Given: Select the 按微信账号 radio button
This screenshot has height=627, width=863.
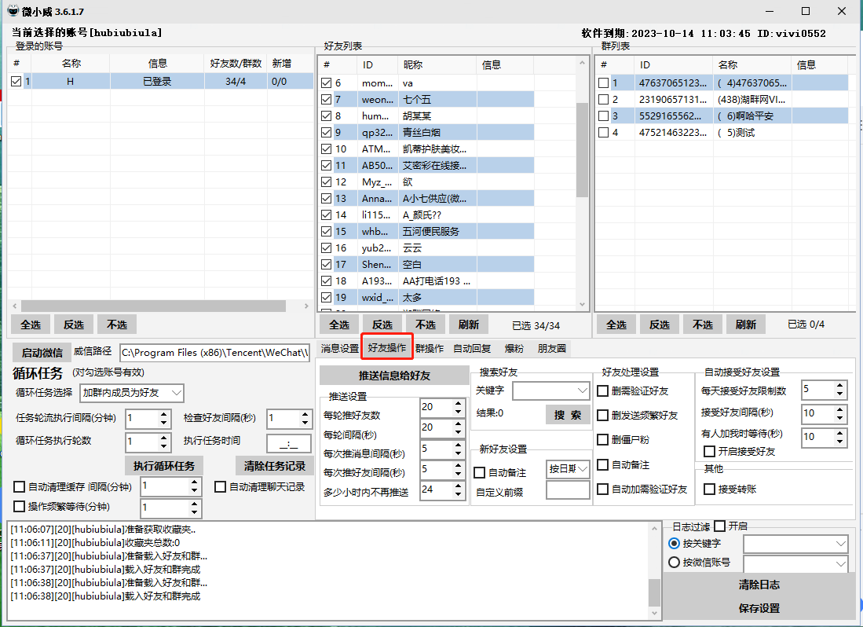Looking at the screenshot, I should coord(674,563).
